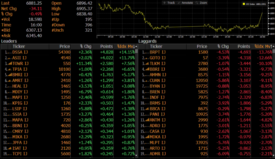The image size is (275, 159).
Task: Select the MDIY IJ ticker
Action: [x=20, y=92]
